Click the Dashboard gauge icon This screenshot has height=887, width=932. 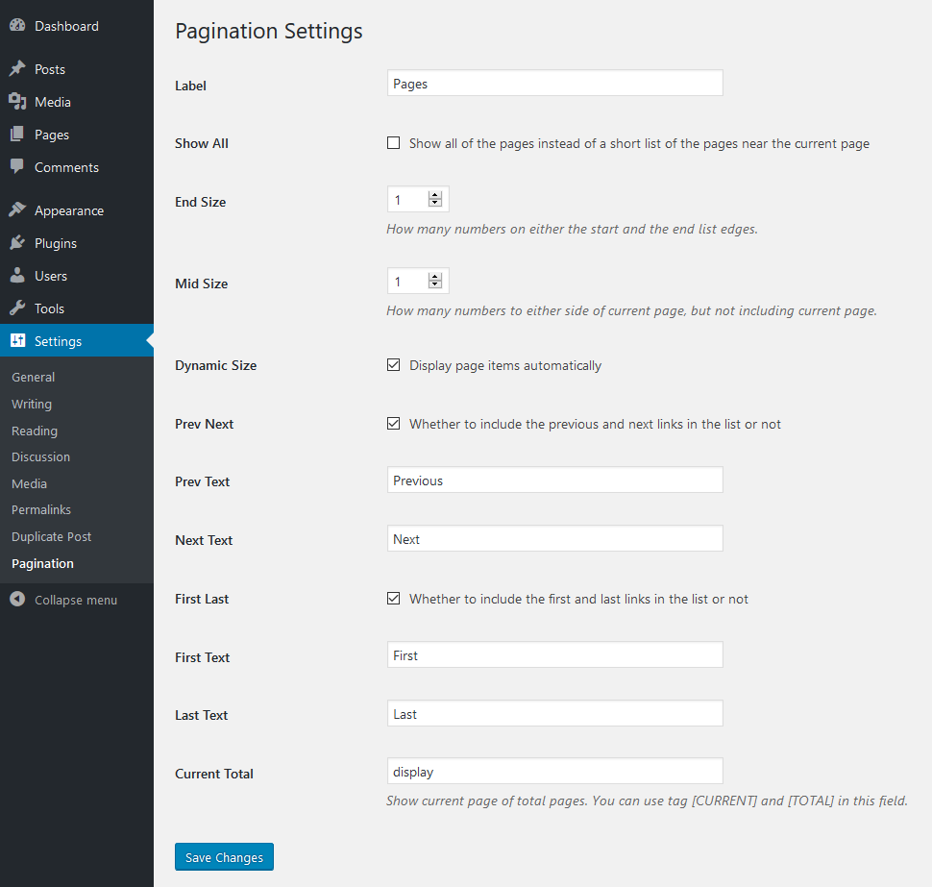tap(17, 26)
